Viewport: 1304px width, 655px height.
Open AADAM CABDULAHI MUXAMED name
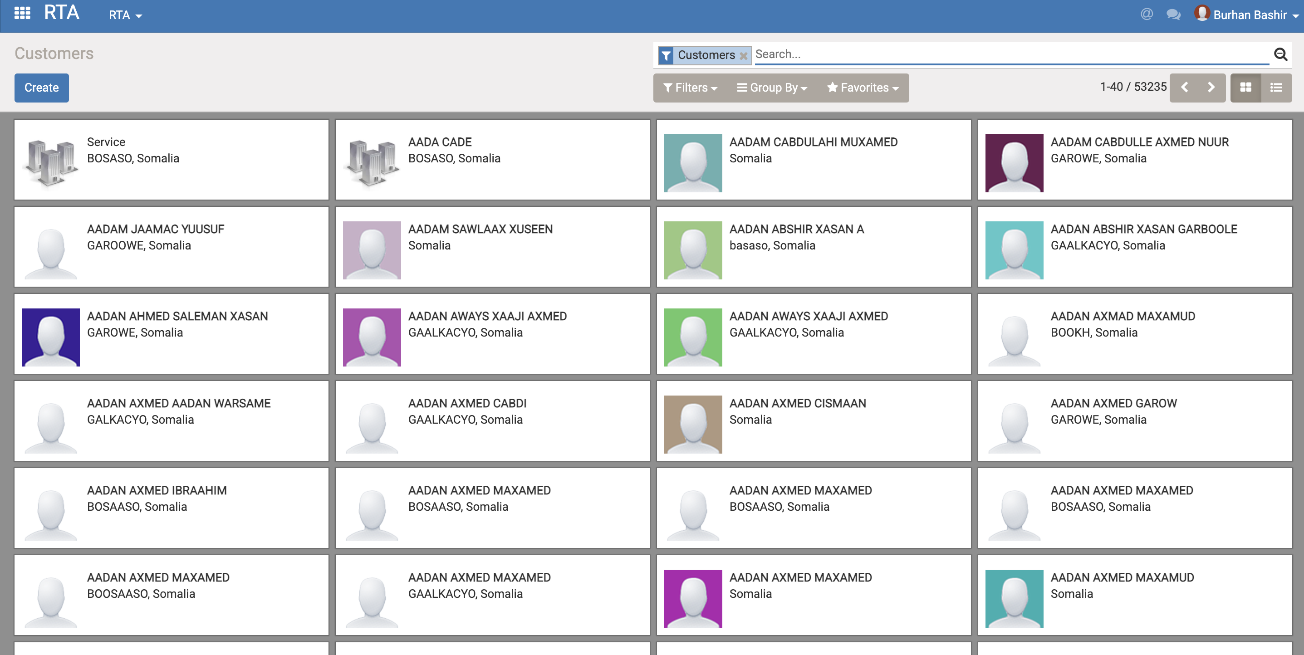(x=814, y=142)
